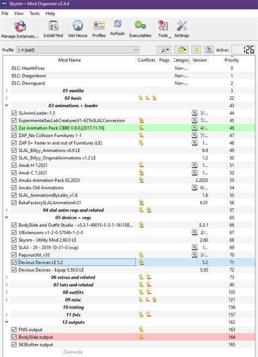Sort by Conflicts column header

click(146, 60)
